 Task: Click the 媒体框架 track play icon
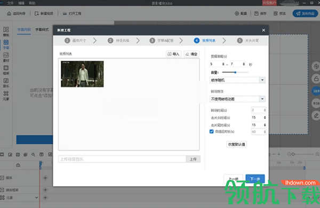click(2, 190)
